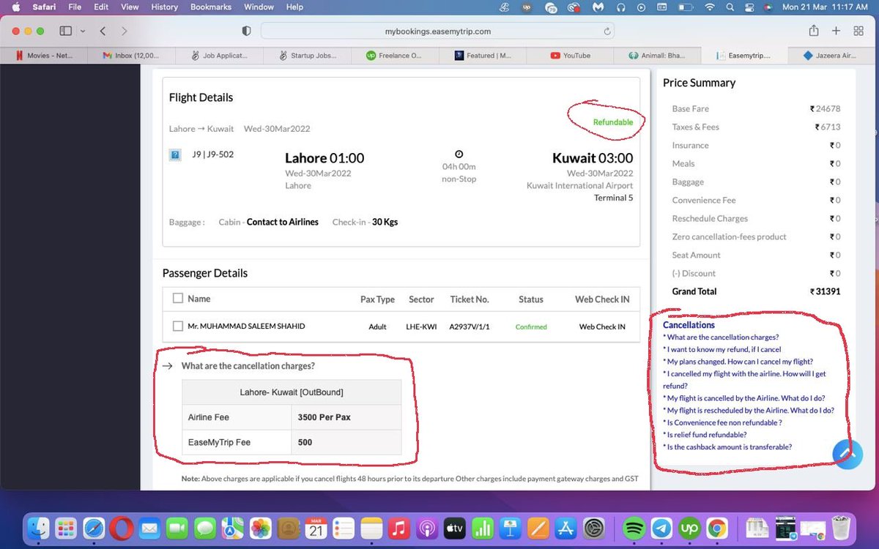Open Photos app from the Dock

click(x=260, y=527)
